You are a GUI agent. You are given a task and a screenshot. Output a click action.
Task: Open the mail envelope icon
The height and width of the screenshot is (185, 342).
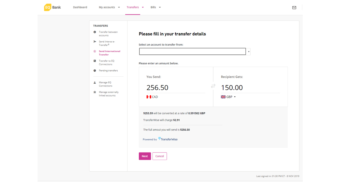click(x=294, y=8)
